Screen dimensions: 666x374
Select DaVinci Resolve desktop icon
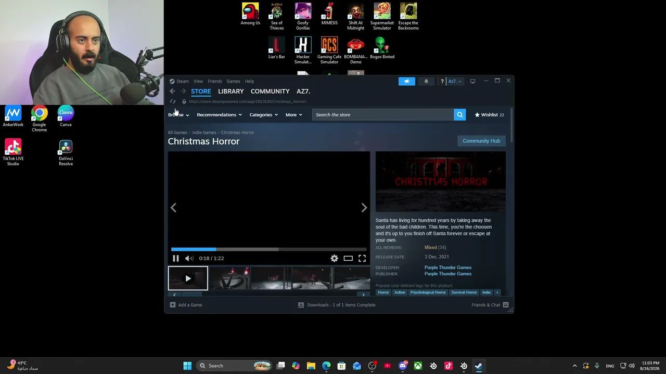(x=66, y=153)
